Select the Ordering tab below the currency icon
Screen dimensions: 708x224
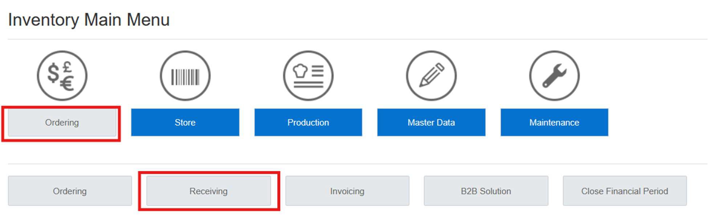click(62, 123)
